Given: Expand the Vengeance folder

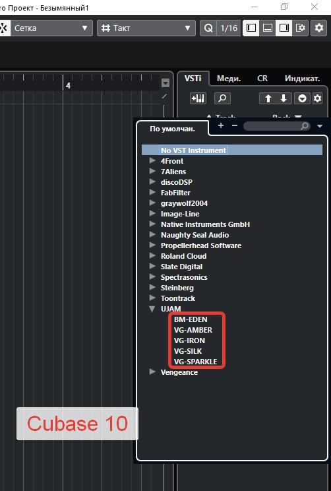Looking at the screenshot, I should [152, 372].
